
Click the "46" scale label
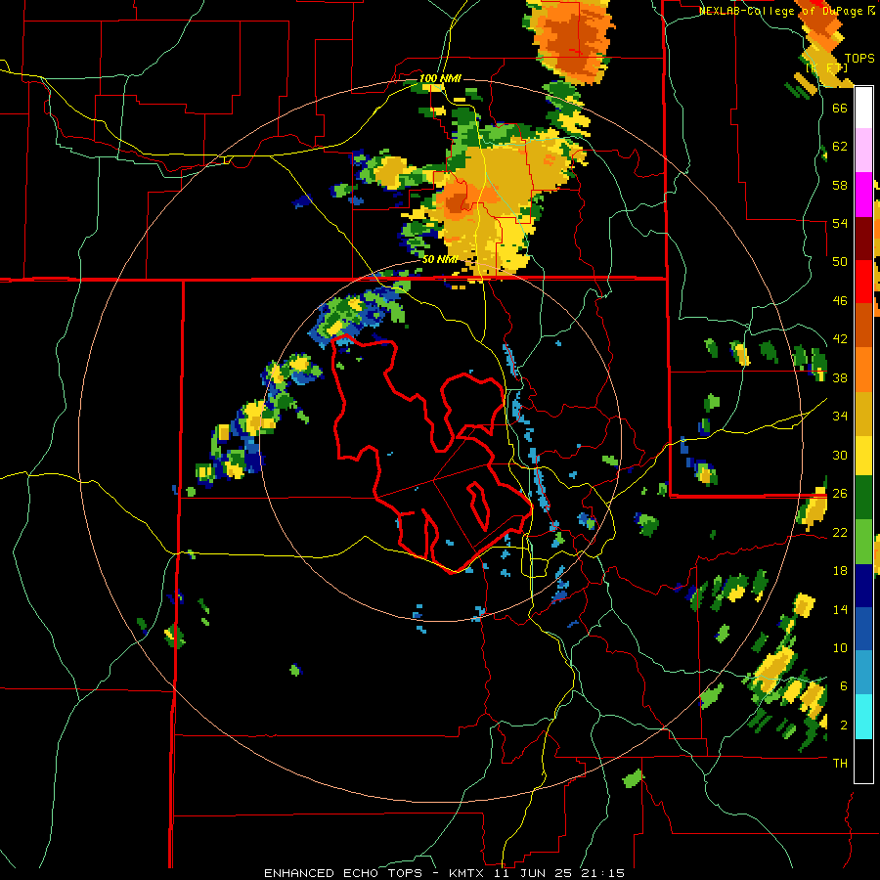pyautogui.click(x=840, y=301)
